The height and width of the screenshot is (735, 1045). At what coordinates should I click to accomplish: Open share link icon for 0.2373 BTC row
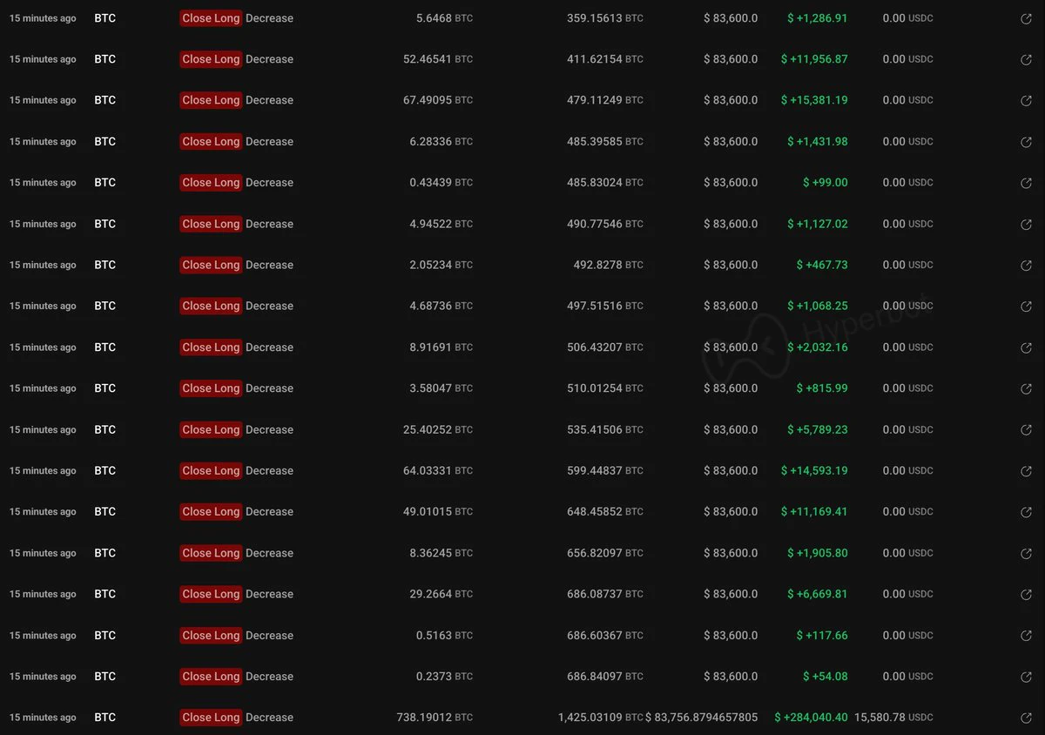(1026, 677)
